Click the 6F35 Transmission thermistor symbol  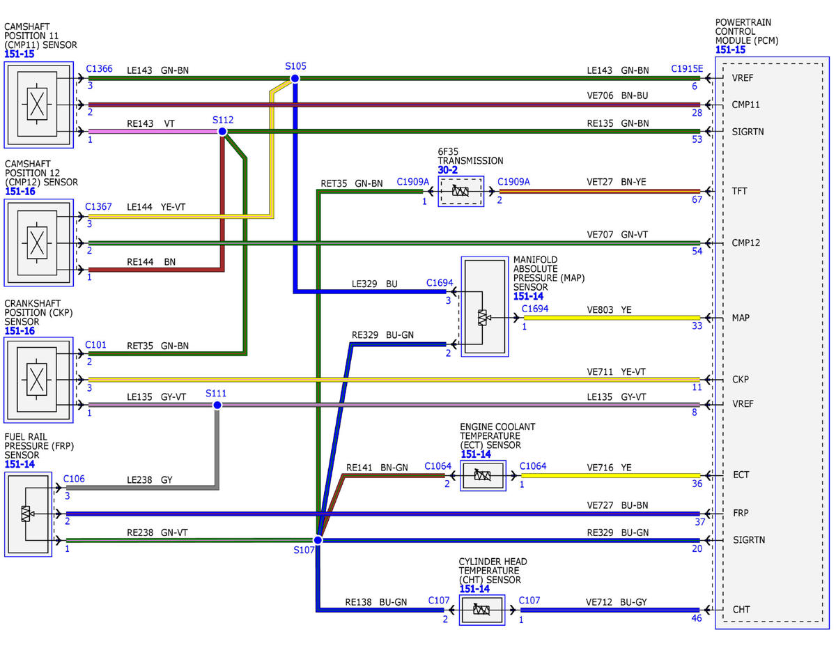(460, 191)
